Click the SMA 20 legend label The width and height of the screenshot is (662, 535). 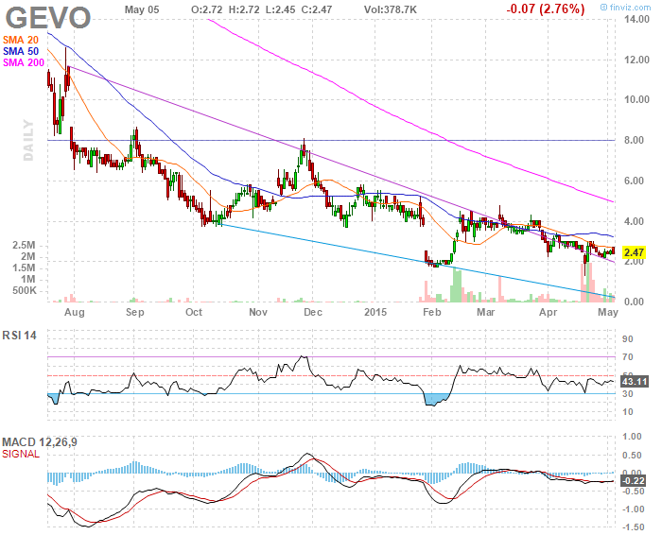(20, 40)
